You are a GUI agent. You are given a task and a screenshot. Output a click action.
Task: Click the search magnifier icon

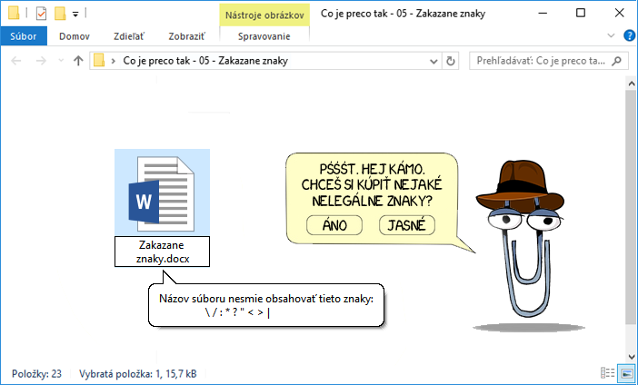pos(617,61)
